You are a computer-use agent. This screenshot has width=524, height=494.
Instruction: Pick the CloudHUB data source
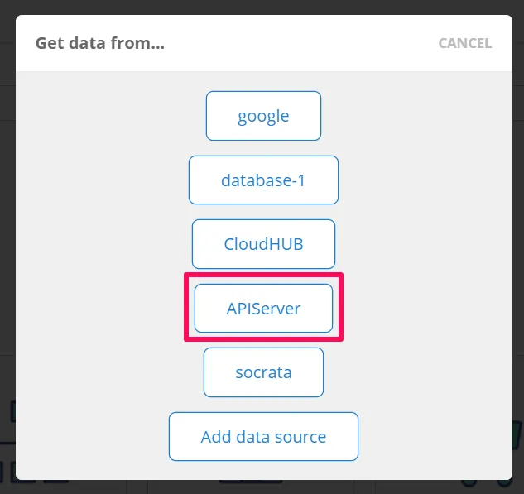[x=263, y=244]
